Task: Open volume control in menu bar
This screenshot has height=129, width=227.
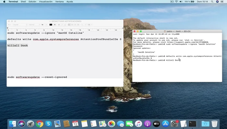Action: point(181,2)
